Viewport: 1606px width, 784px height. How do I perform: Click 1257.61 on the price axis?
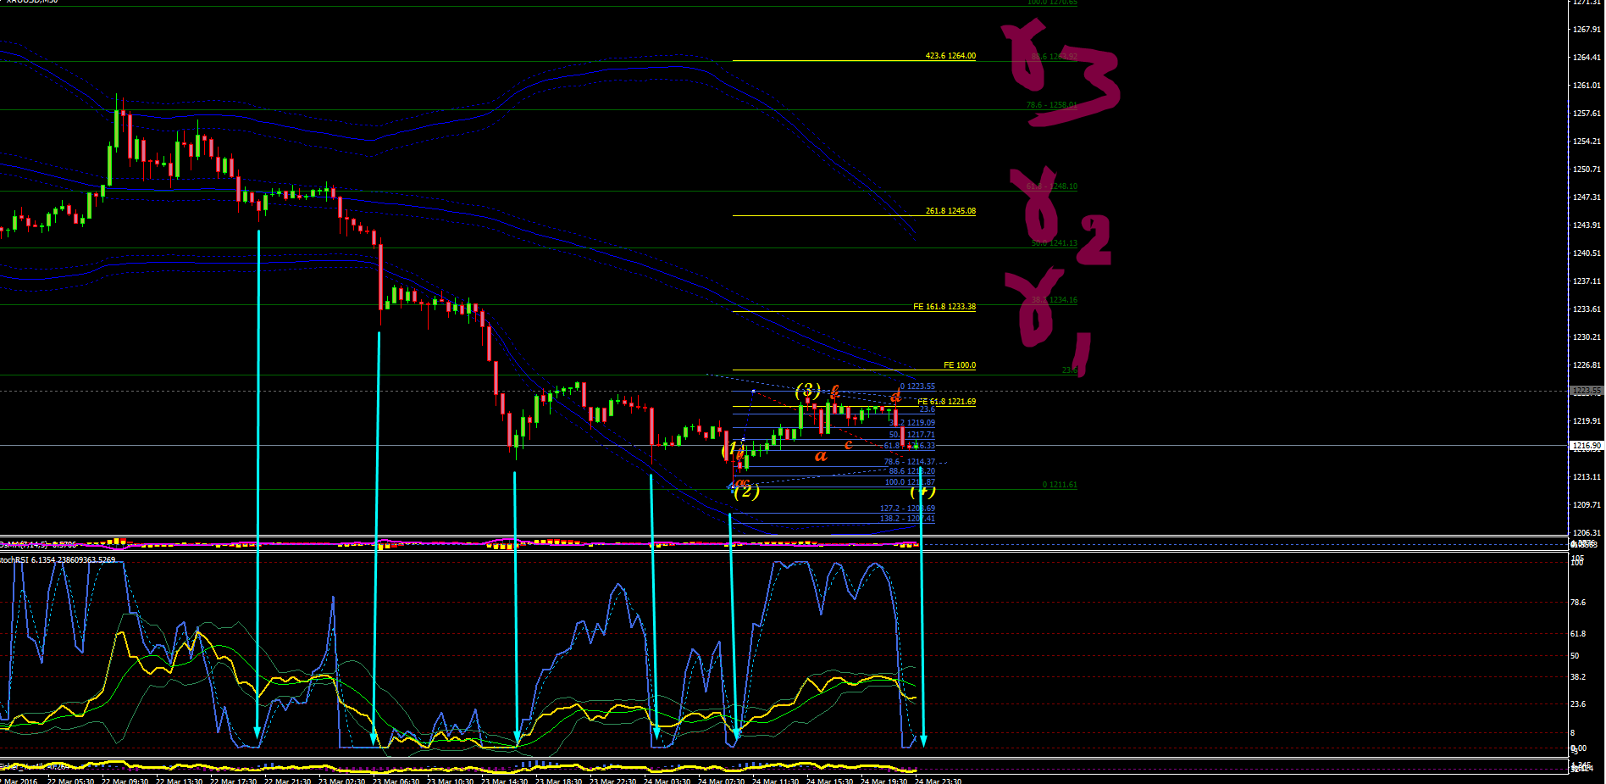point(1587,114)
